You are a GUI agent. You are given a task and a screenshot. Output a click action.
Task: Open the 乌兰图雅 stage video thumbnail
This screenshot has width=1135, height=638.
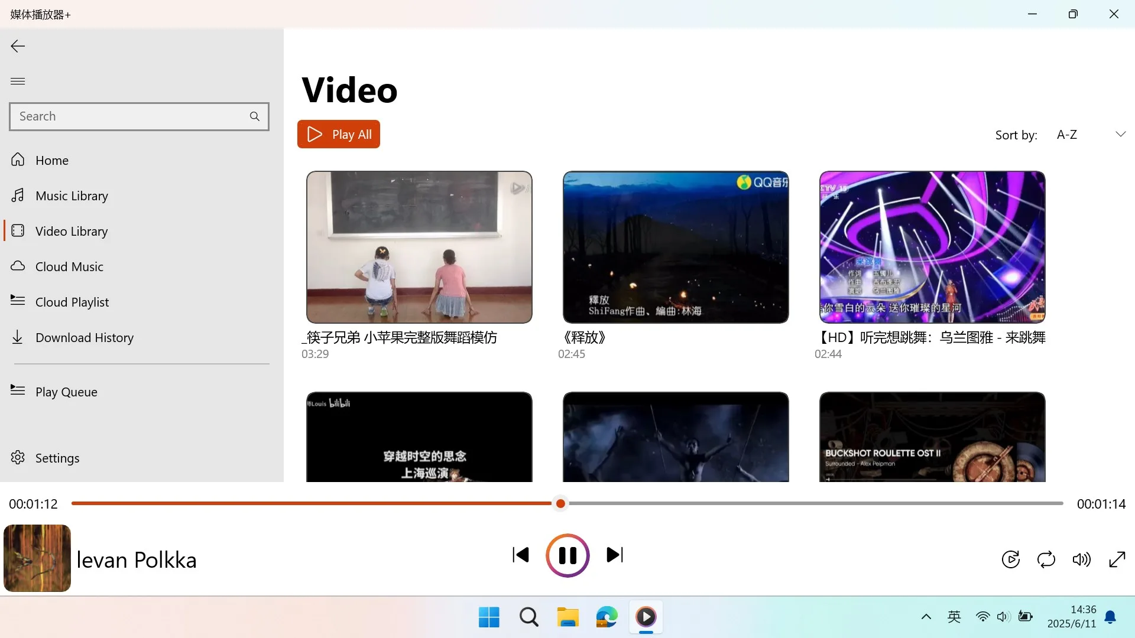[x=932, y=247]
